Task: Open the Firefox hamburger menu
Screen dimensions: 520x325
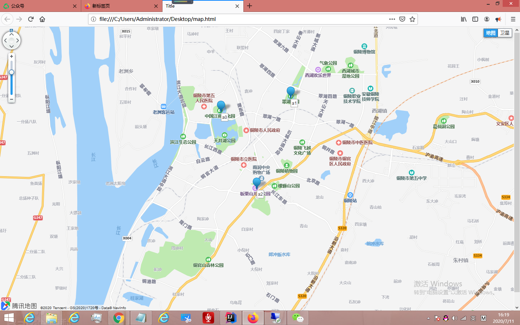Action: 513,19
